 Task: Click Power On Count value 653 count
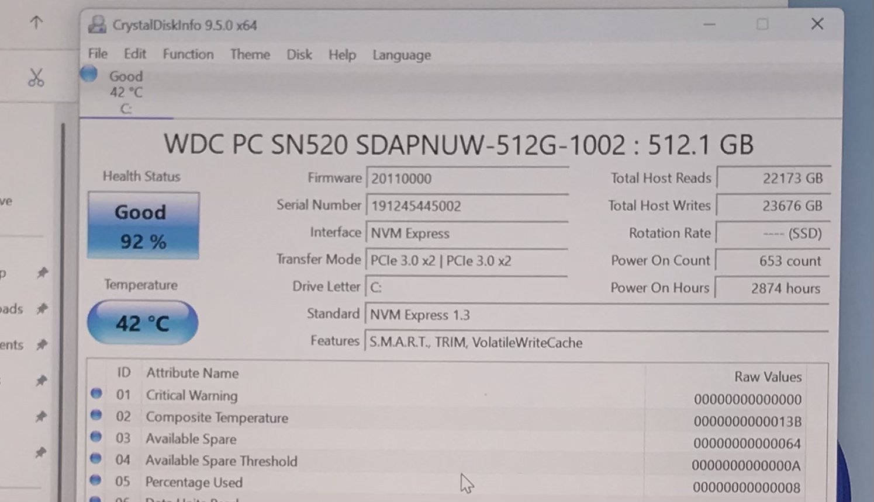click(x=772, y=261)
